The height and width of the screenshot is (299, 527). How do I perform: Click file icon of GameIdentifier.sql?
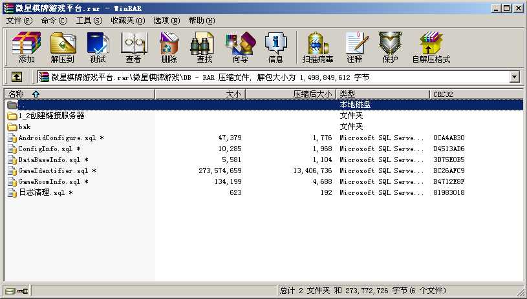pos(12,170)
